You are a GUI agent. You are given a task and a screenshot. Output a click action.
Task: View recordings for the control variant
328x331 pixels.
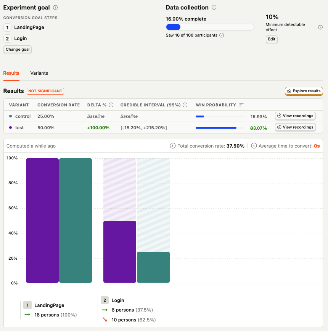[295, 116]
